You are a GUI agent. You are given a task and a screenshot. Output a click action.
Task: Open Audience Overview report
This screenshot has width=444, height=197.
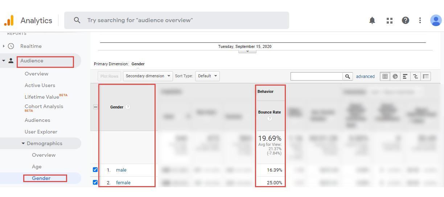point(36,74)
